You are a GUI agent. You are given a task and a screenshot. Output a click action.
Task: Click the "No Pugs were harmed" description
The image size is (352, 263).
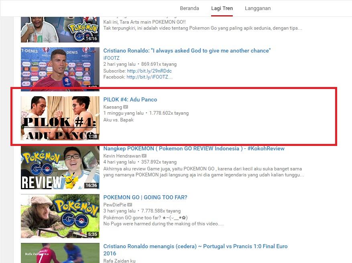coord(163,224)
